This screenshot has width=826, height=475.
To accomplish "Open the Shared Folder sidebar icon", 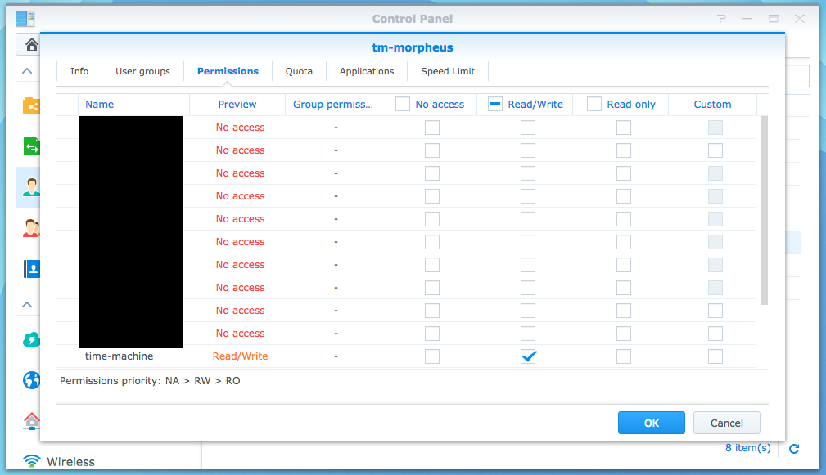I will pos(31,105).
